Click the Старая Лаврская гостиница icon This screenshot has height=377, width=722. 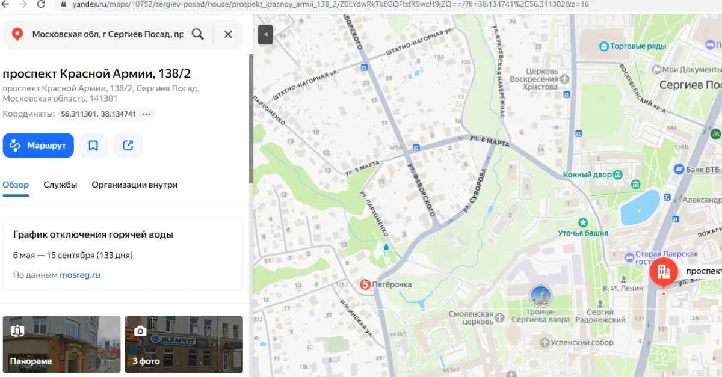point(630,257)
